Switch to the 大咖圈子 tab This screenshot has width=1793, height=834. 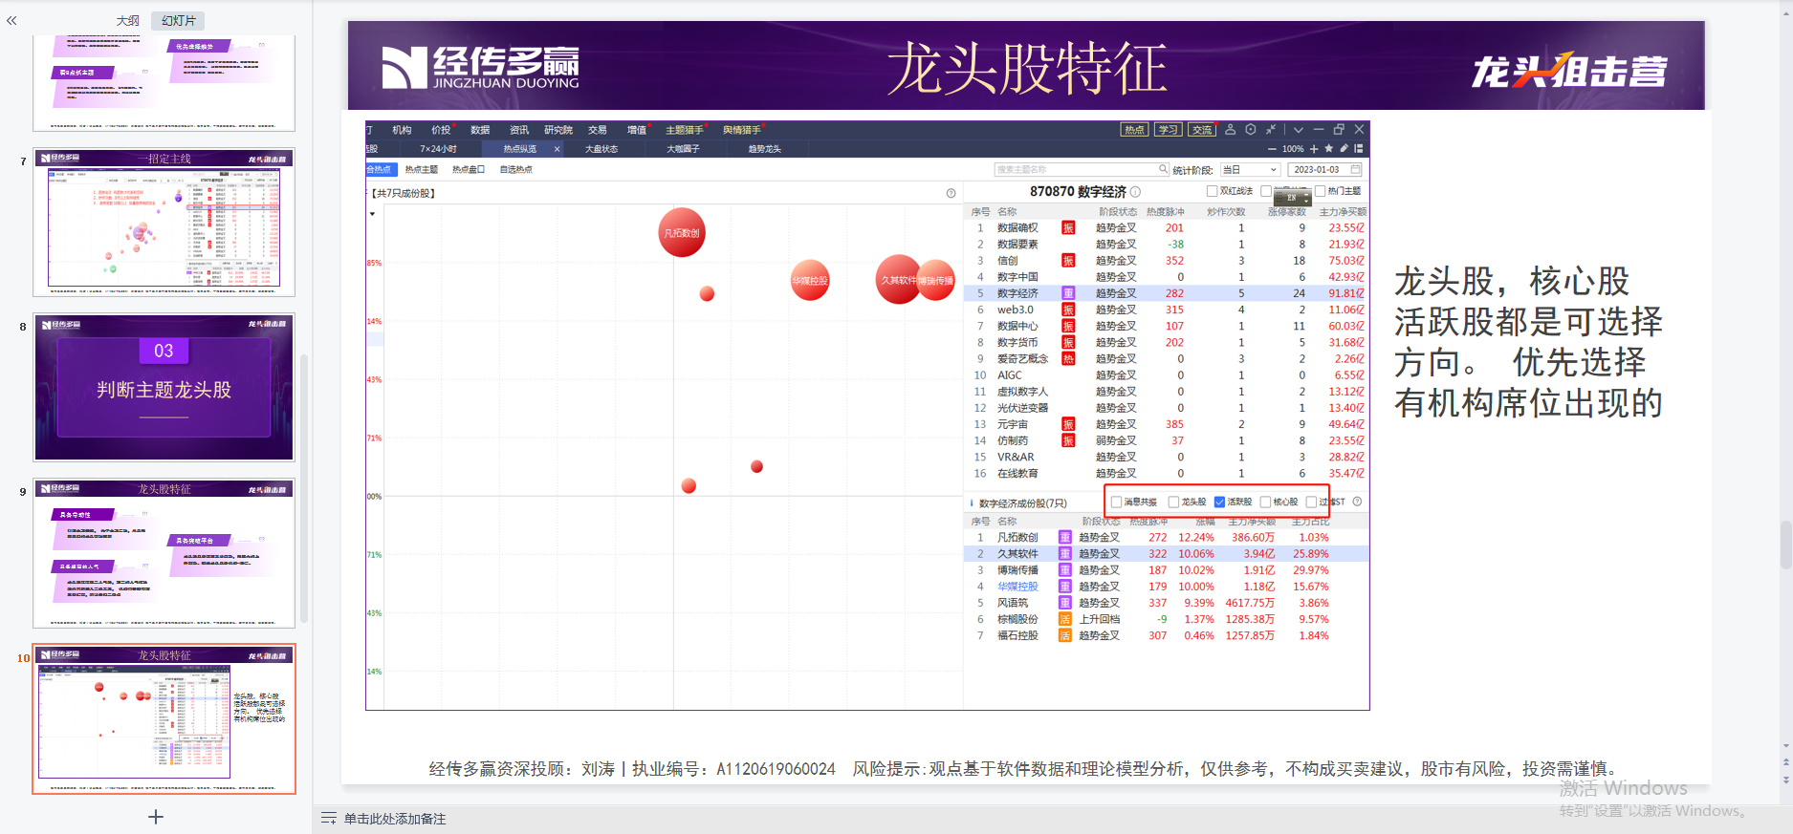[683, 149]
